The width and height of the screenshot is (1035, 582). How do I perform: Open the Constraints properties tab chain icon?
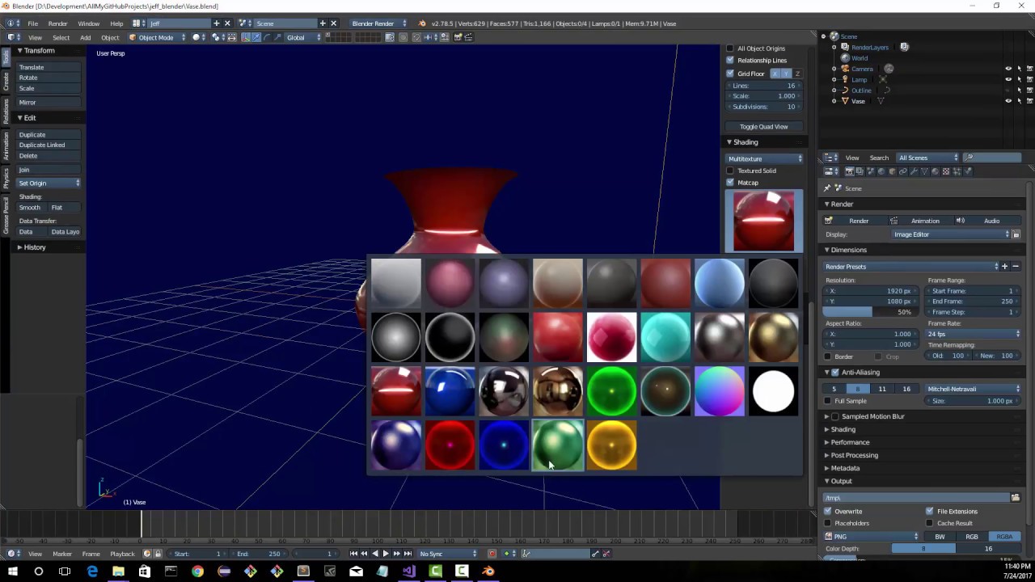point(902,171)
